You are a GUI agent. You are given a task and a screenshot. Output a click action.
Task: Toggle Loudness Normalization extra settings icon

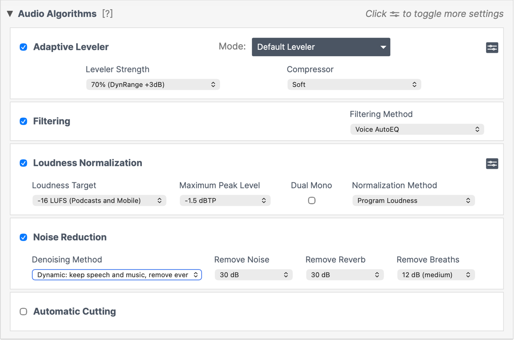492,164
